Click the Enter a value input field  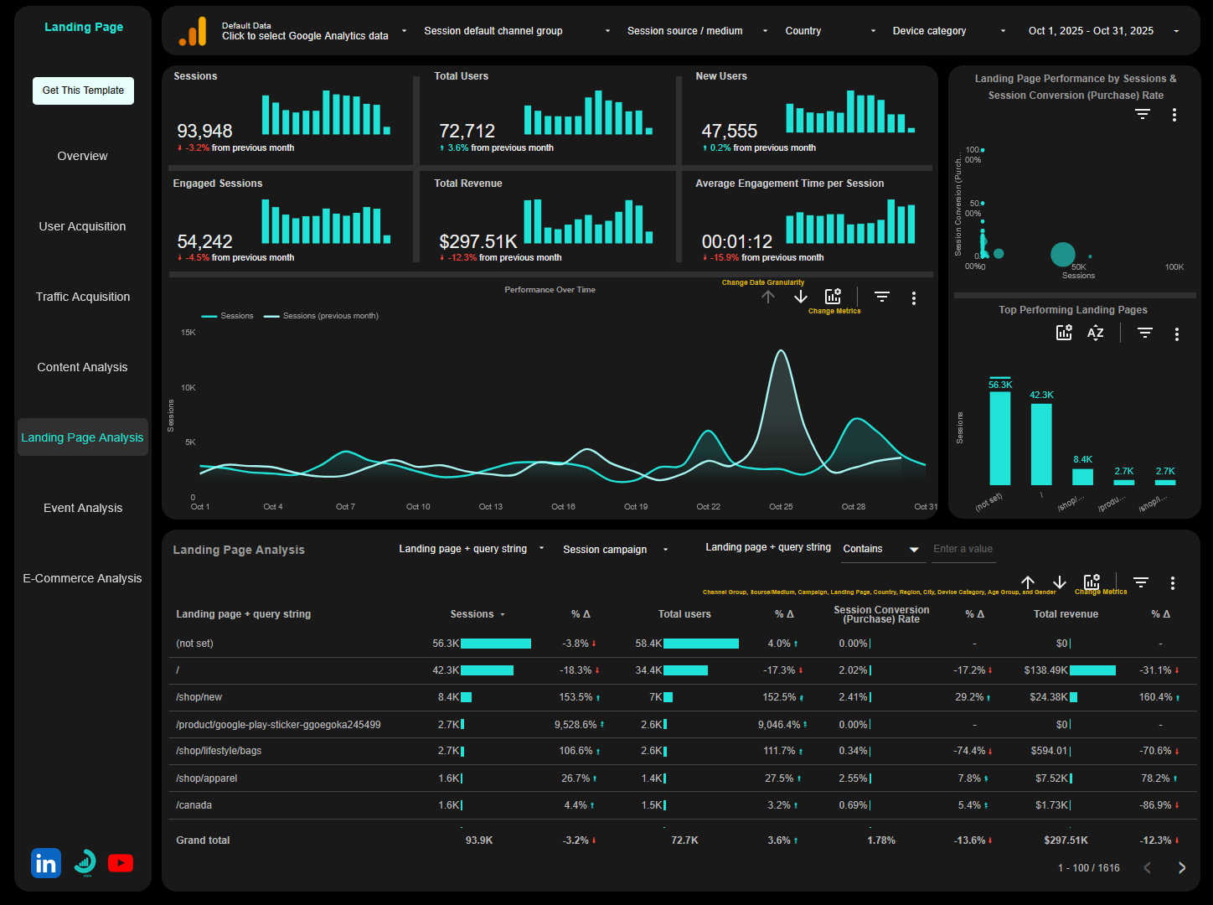(x=963, y=549)
